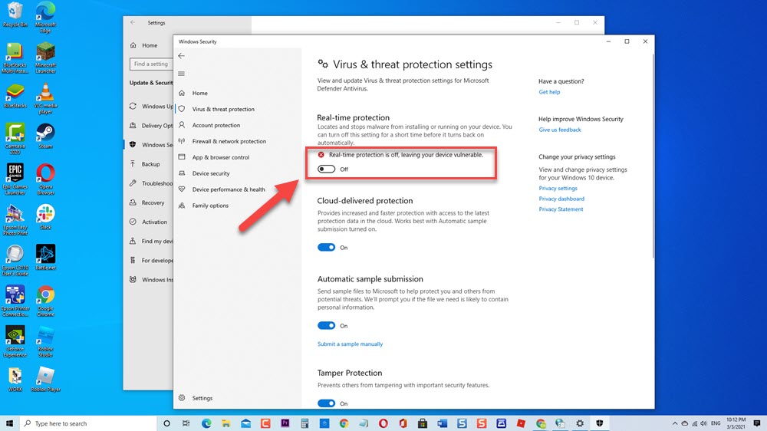This screenshot has width=767, height=431.
Task: Disable Automatic sample submission toggle
Action: tap(326, 326)
